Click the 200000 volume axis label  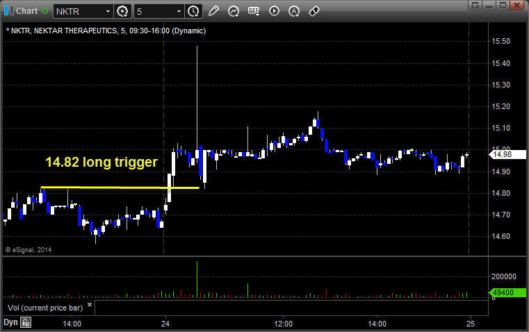pyautogui.click(x=504, y=276)
